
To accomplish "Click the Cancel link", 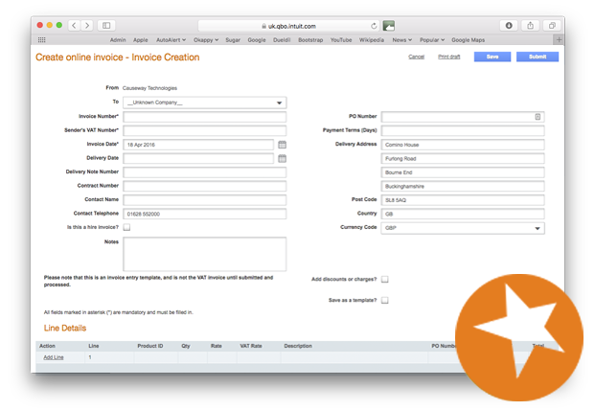I will tap(416, 57).
